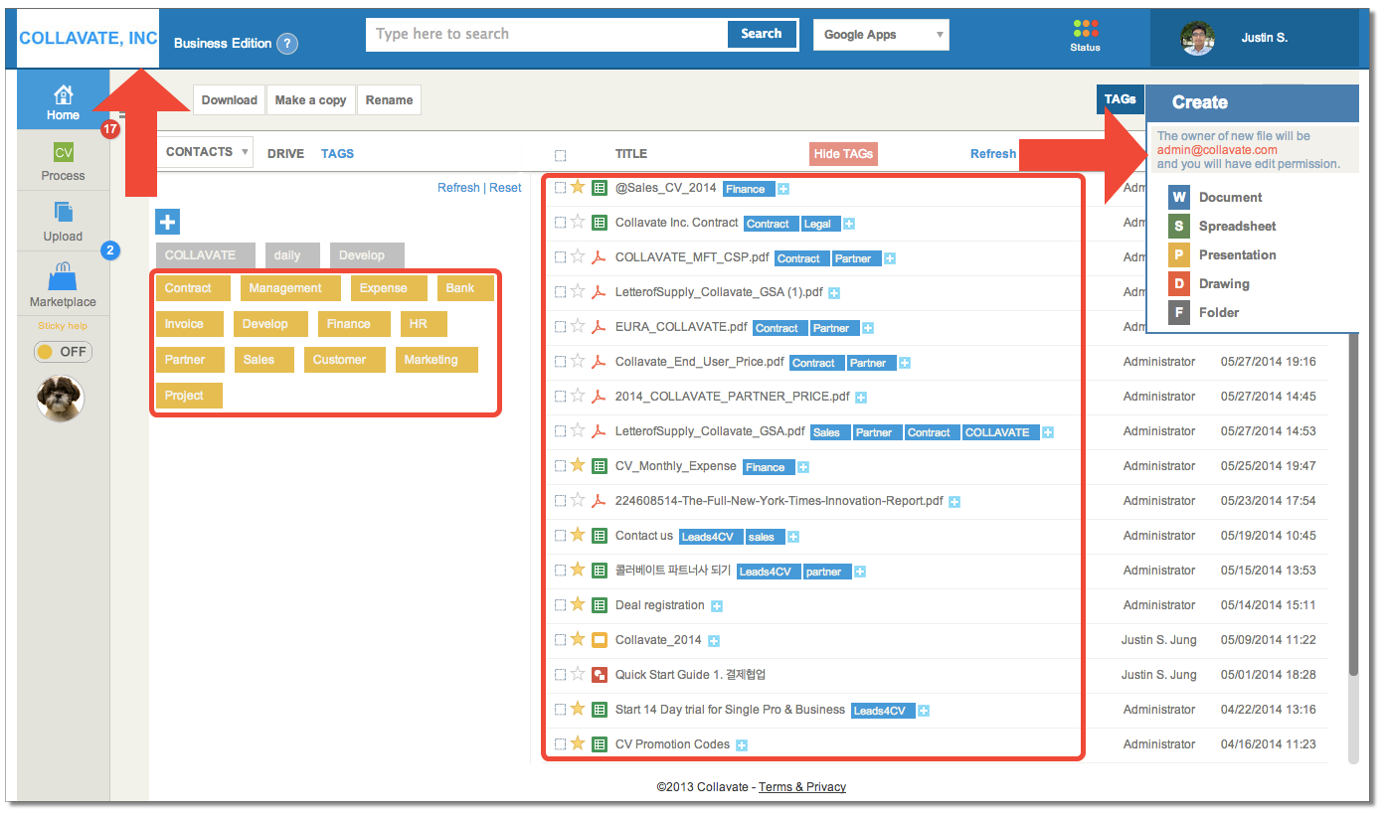Unstar the @Sales_CV_2014 spreadsheet
The width and height of the screenshot is (1386, 820).
click(578, 188)
